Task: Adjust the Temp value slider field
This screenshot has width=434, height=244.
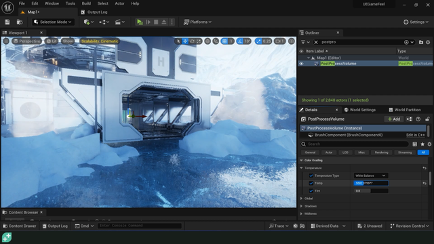Action: 371,183
